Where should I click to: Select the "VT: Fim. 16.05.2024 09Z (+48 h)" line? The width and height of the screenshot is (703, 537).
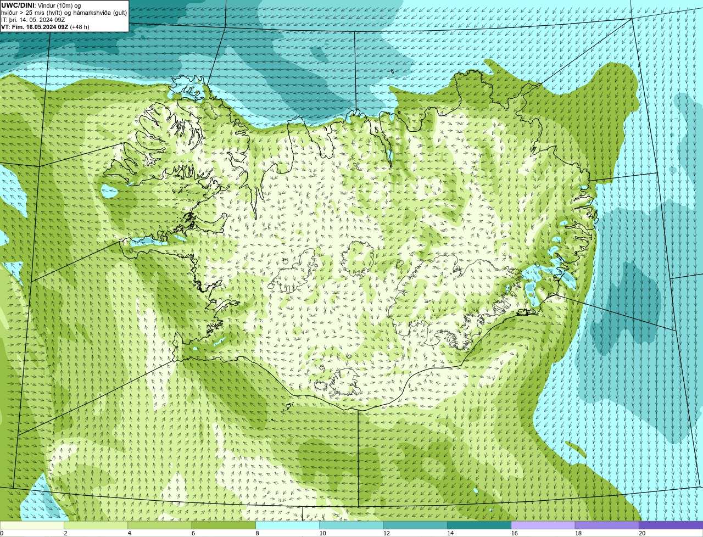45,27
